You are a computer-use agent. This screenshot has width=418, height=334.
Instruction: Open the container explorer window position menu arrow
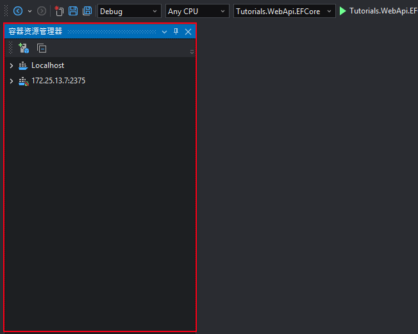(164, 32)
